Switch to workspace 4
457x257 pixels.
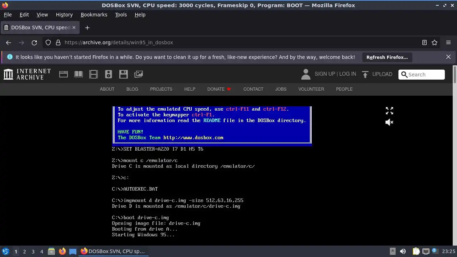coord(41,252)
